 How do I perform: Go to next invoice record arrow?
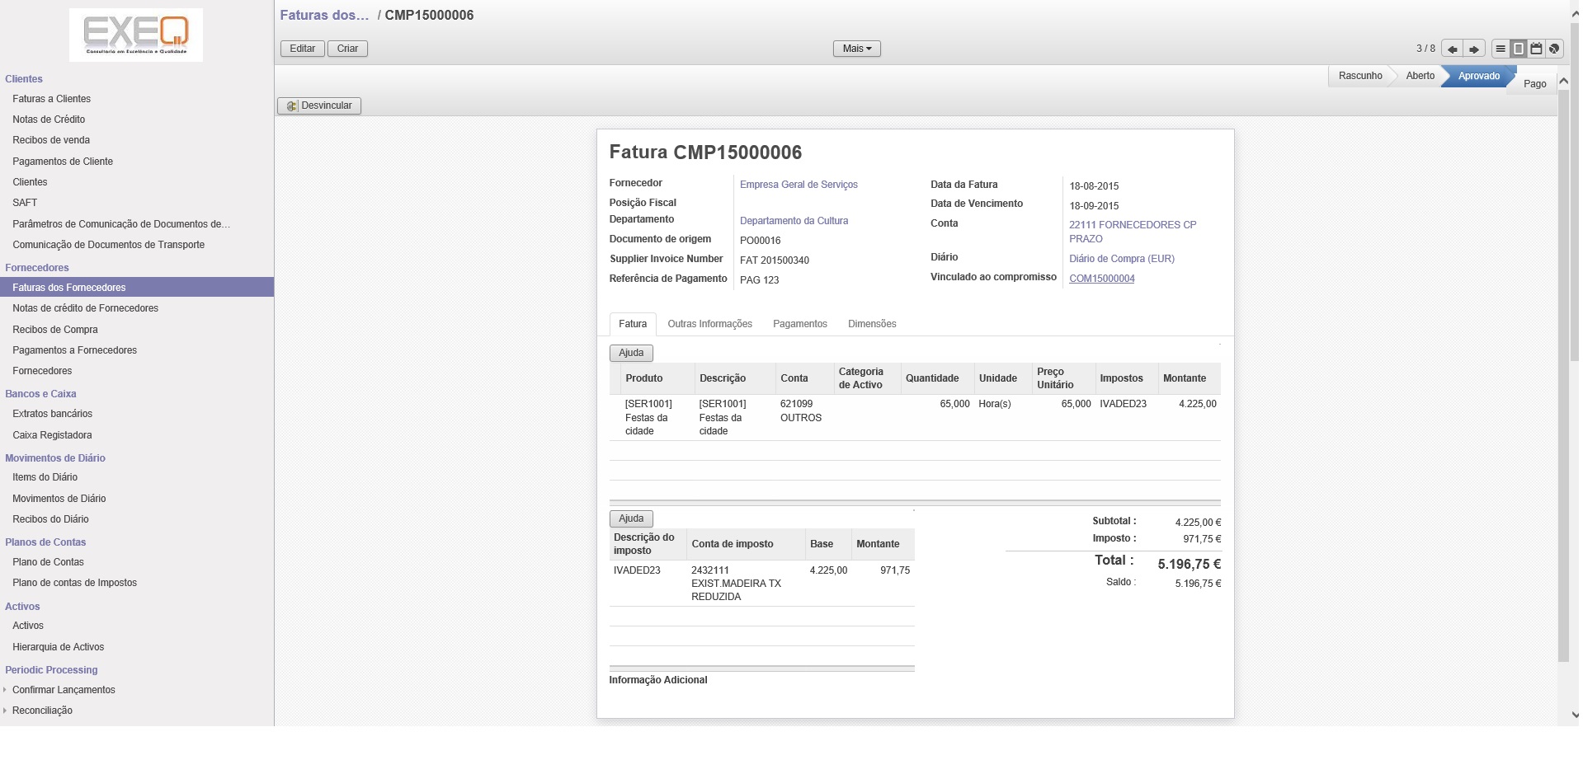1474,49
